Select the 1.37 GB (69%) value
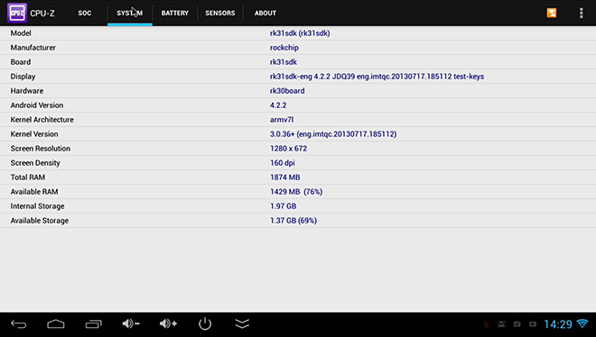596x337 pixels. 293,221
